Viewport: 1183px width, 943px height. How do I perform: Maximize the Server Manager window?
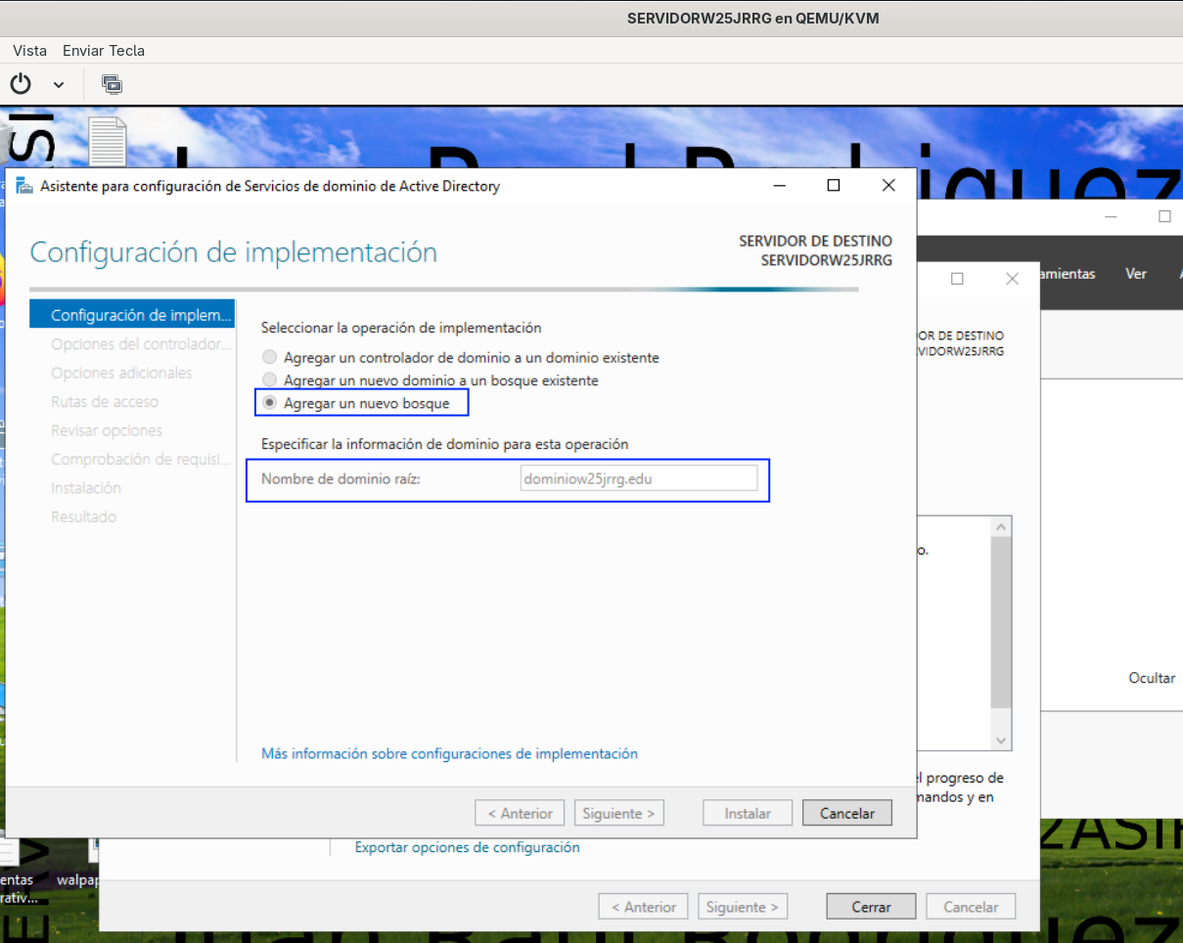click(x=1164, y=216)
